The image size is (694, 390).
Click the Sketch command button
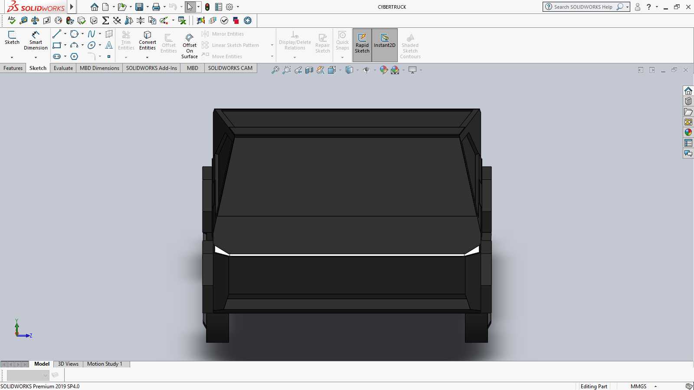tap(12, 38)
